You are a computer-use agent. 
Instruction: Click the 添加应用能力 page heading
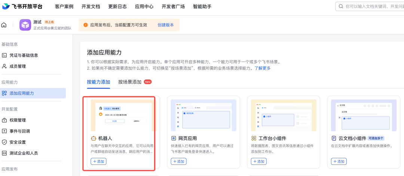coord(104,53)
